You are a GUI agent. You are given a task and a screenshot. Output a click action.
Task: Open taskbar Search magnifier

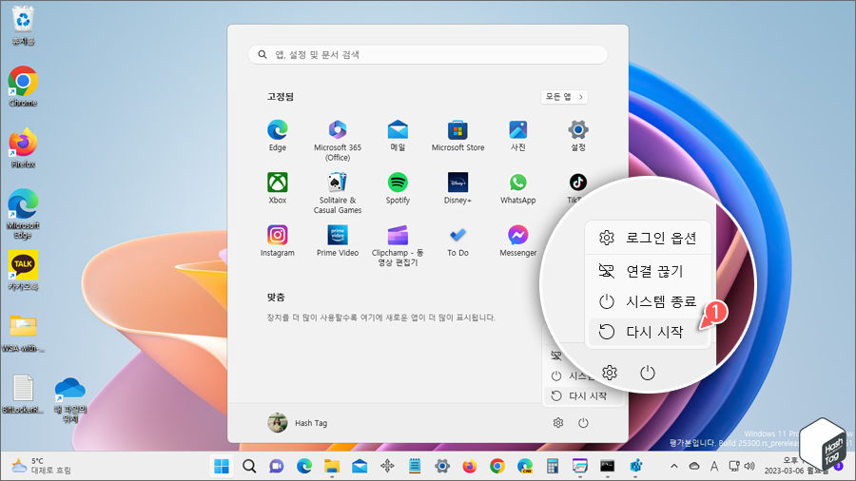[x=249, y=467]
